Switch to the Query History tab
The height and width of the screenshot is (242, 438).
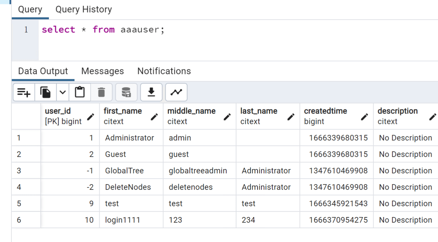(x=84, y=10)
